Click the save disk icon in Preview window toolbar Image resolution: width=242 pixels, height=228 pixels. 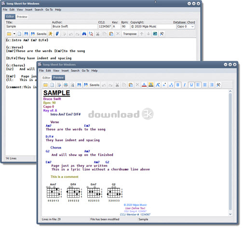pos(79,85)
